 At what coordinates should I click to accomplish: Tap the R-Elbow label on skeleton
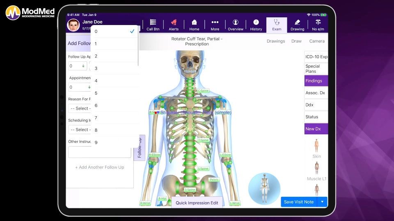[154, 155]
